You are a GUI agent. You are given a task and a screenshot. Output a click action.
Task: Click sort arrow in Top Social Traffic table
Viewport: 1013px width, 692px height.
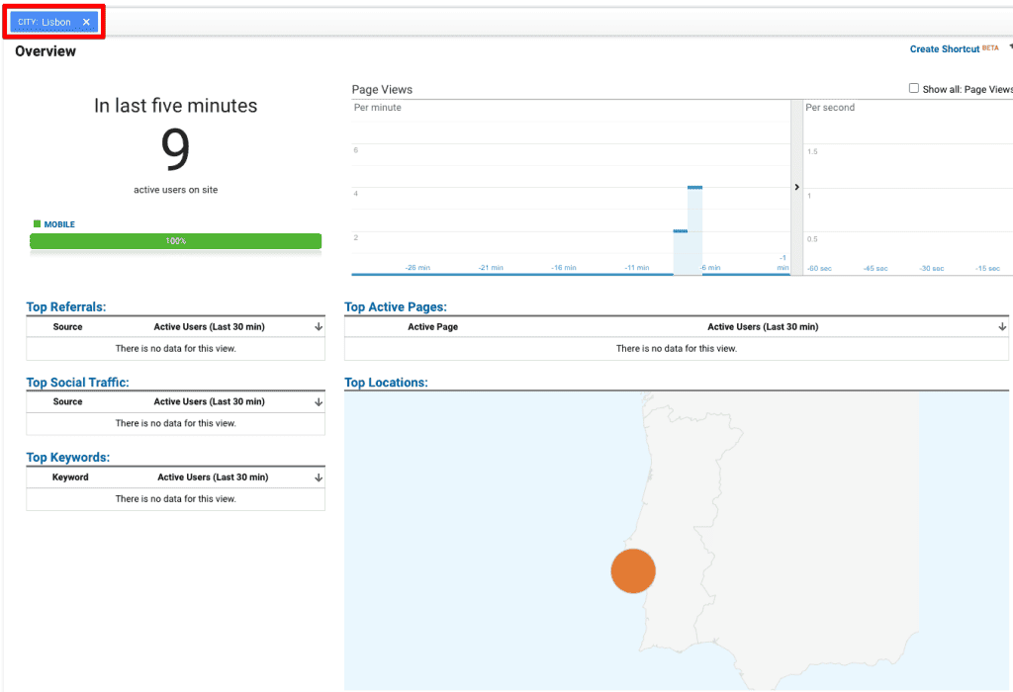[317, 401]
